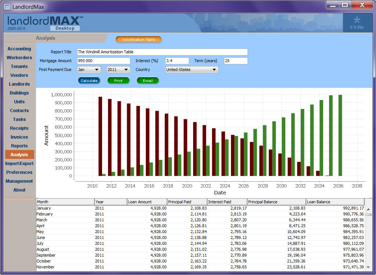Select Vendors in sidebar

(x=19, y=75)
